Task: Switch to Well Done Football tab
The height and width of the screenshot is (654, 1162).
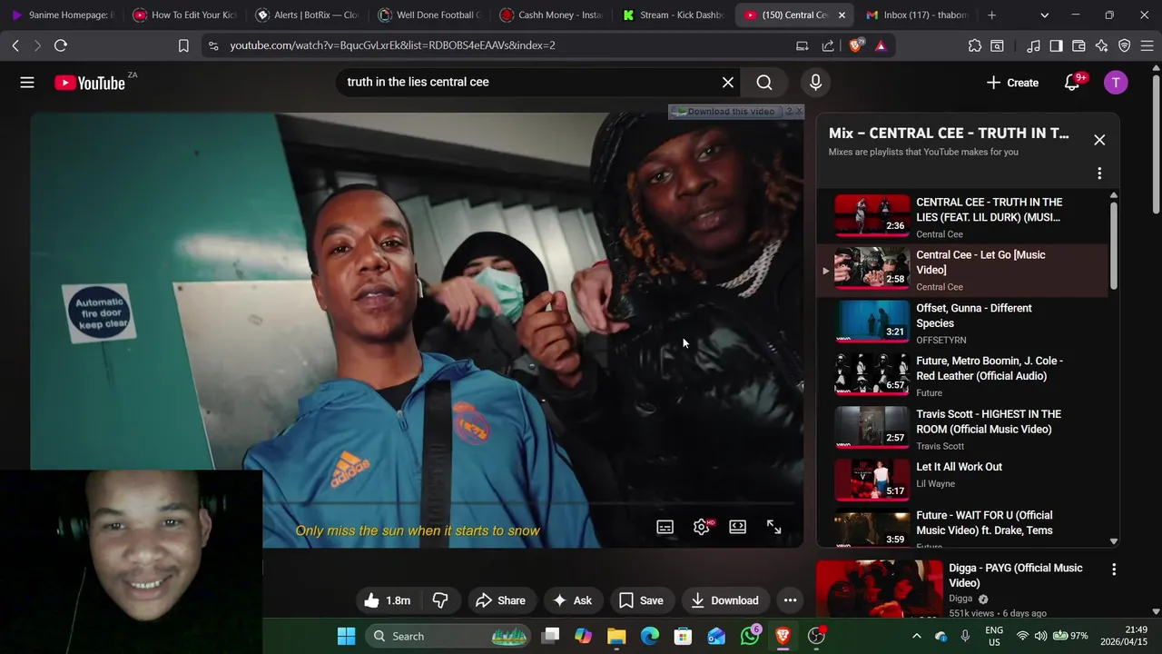Action: coord(429,15)
